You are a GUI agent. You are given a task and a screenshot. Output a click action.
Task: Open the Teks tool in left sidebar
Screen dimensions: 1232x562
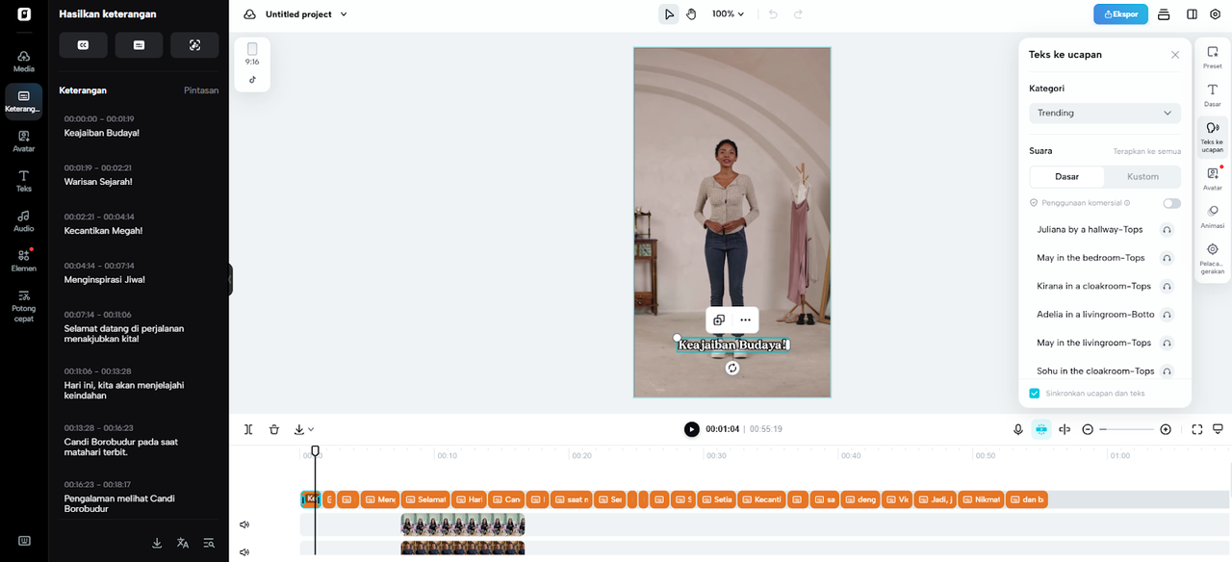[24, 181]
